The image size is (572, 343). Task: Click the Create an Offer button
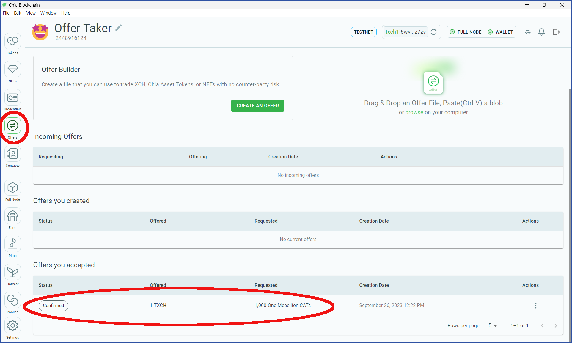click(x=258, y=106)
